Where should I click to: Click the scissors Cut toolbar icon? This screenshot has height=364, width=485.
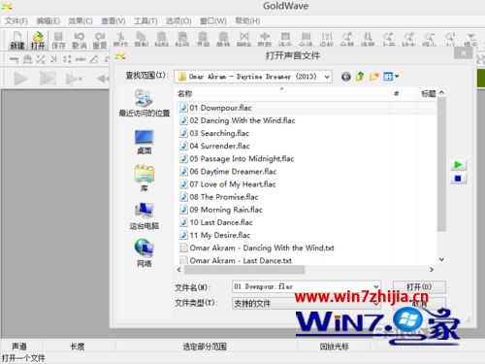[x=120, y=39]
